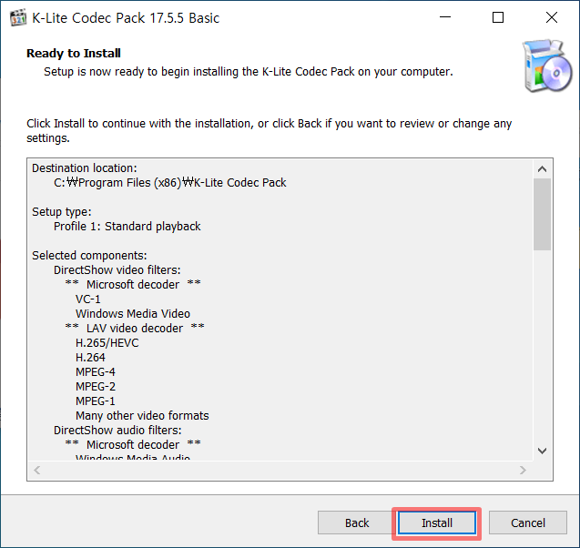Click the 'Destination location:' line
The height and width of the screenshot is (548, 580).
85,168
